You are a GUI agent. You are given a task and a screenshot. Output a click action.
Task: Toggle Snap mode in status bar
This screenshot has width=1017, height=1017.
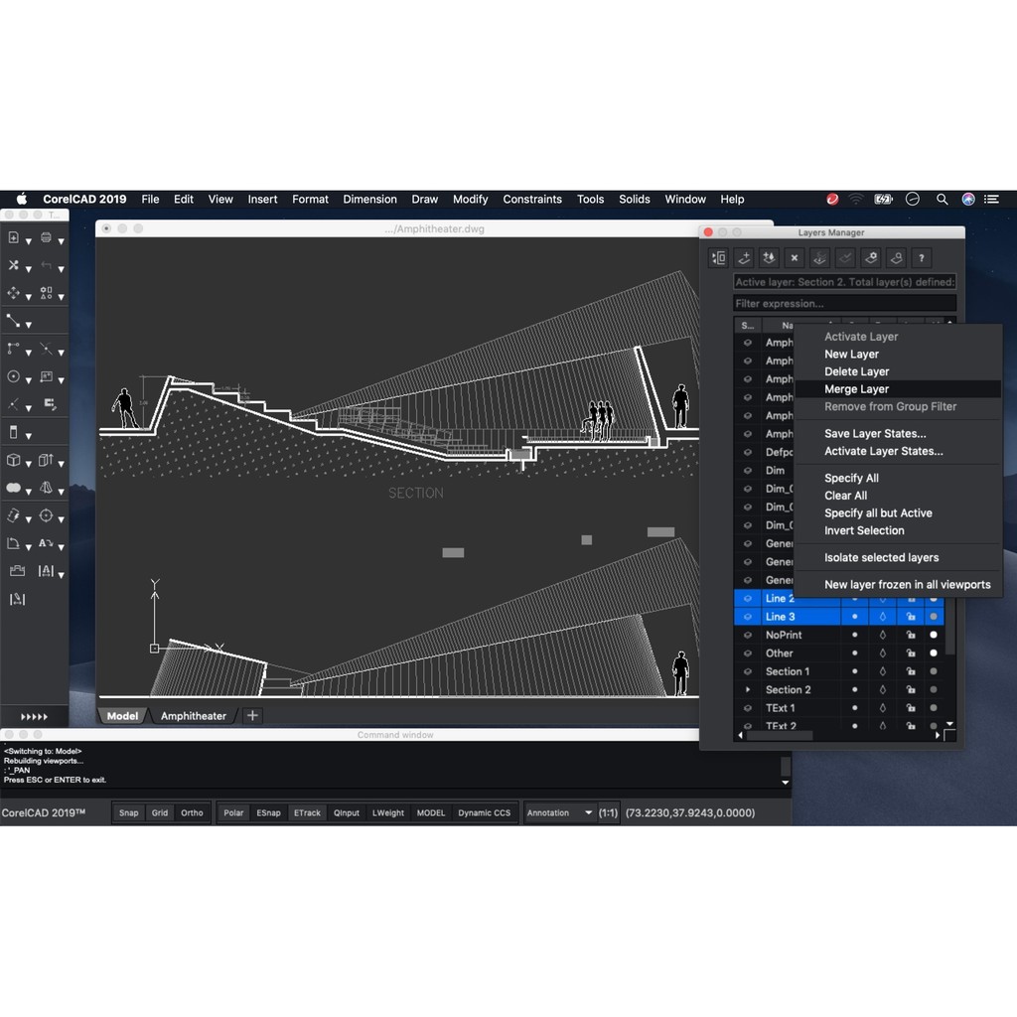129,812
